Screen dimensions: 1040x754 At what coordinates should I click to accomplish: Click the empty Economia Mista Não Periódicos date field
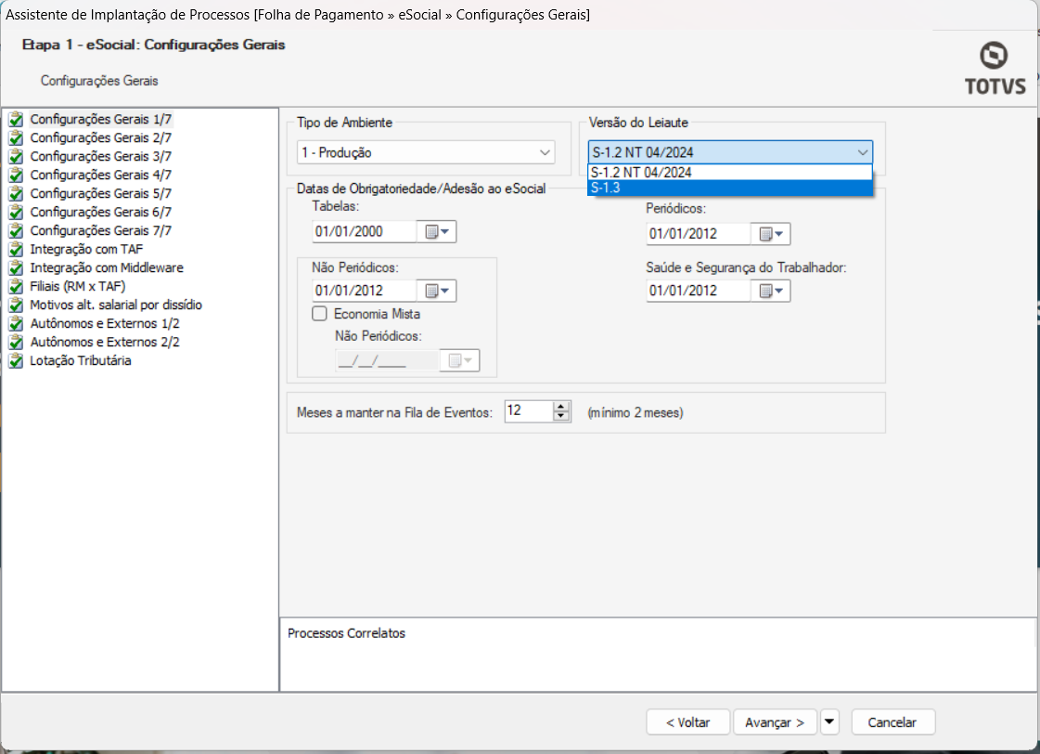click(x=387, y=360)
